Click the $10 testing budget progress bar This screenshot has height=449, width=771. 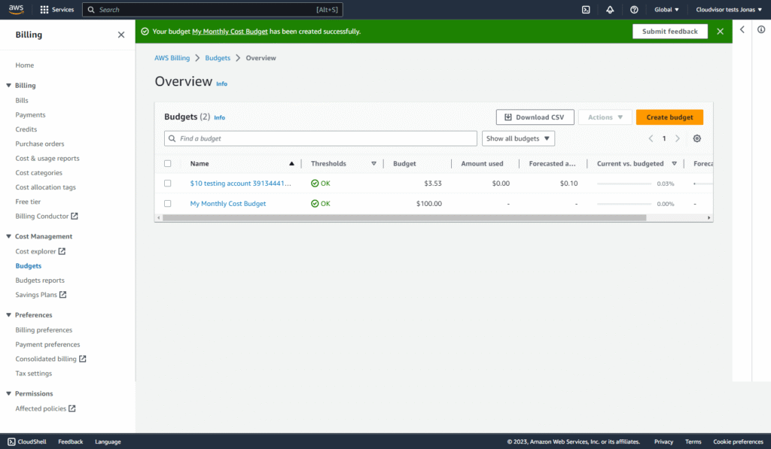[x=624, y=184]
